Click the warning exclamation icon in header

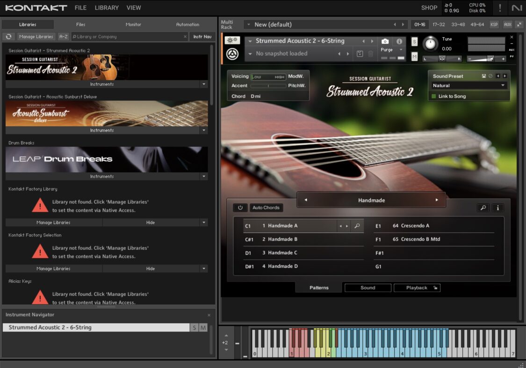pyautogui.click(x=500, y=8)
